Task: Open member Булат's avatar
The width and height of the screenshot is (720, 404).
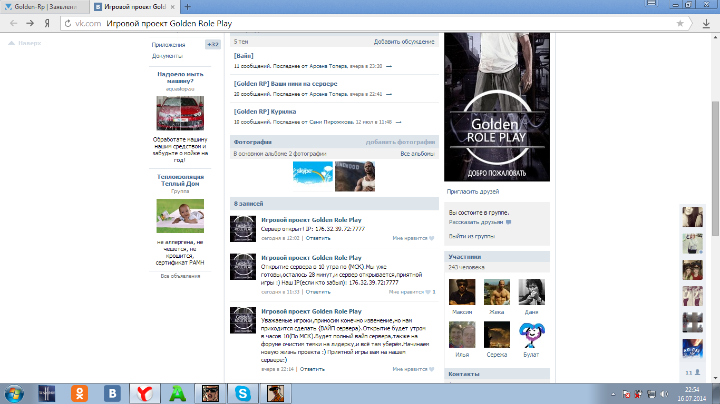Action: click(532, 335)
